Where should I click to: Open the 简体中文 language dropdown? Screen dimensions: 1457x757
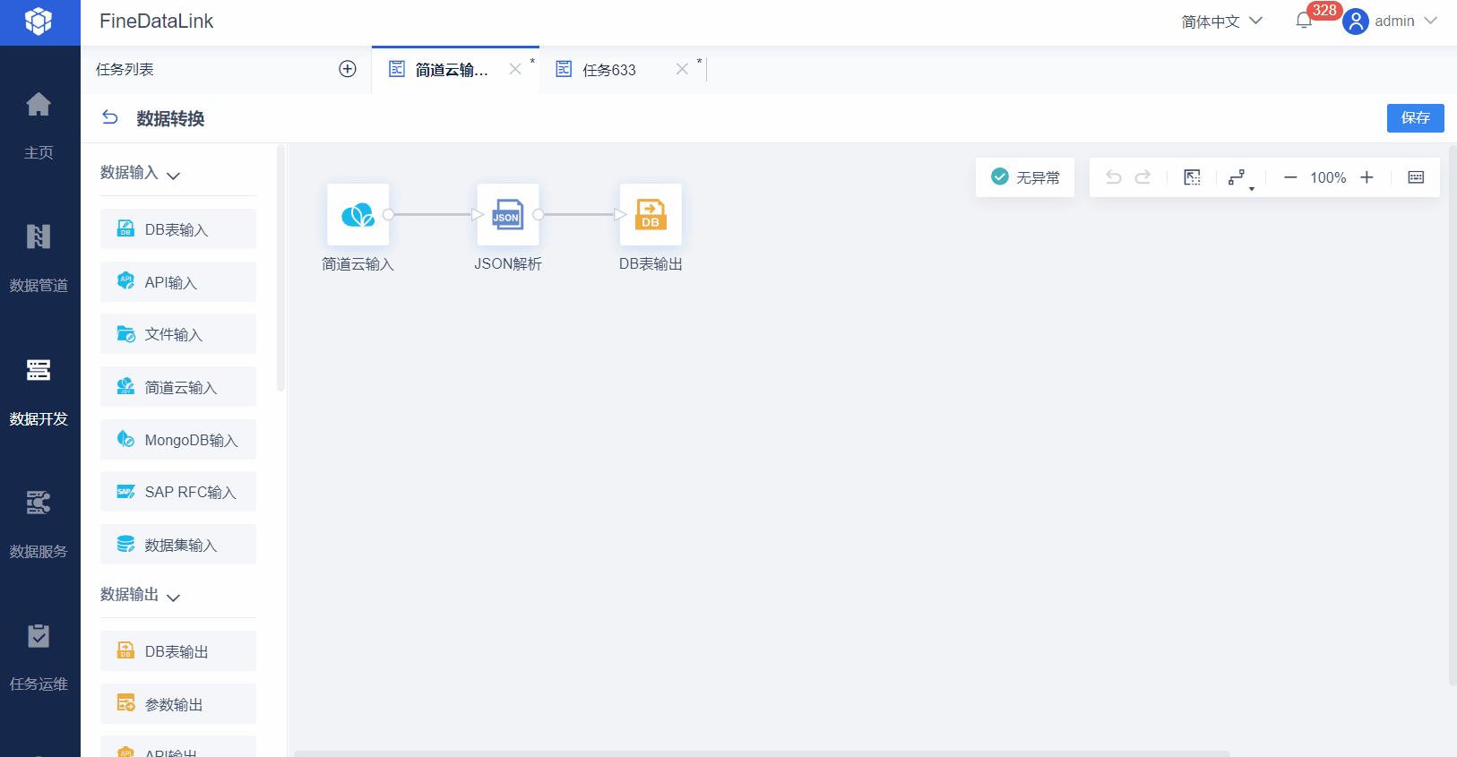(x=1221, y=21)
